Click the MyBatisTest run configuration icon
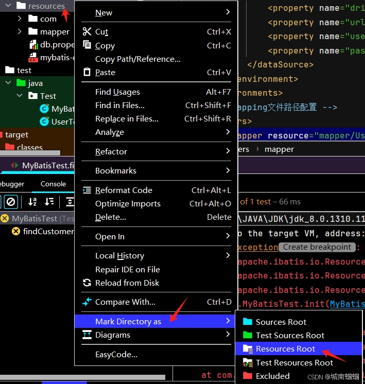 (x=14, y=165)
